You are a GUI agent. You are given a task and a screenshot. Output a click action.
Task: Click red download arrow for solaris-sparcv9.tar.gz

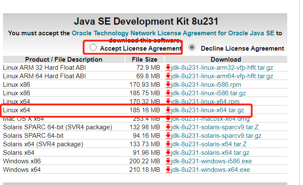pyautogui.click(x=168, y=136)
